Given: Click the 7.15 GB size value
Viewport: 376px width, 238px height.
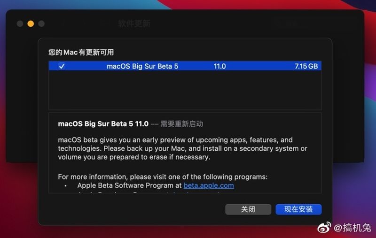Looking at the screenshot, I should coord(306,66).
